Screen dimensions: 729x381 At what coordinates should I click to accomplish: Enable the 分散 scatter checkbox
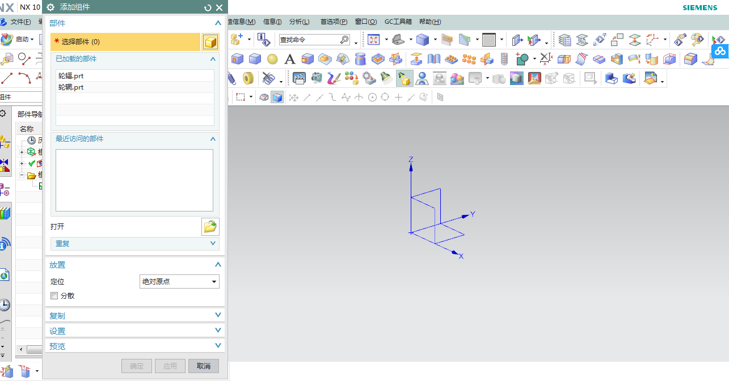point(54,296)
